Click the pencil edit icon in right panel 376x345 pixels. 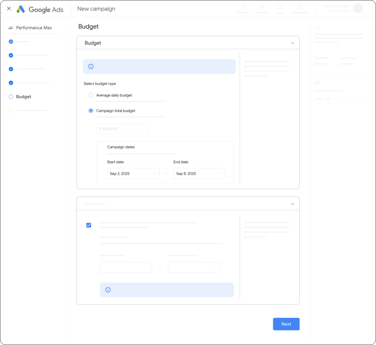pyautogui.click(x=328, y=99)
